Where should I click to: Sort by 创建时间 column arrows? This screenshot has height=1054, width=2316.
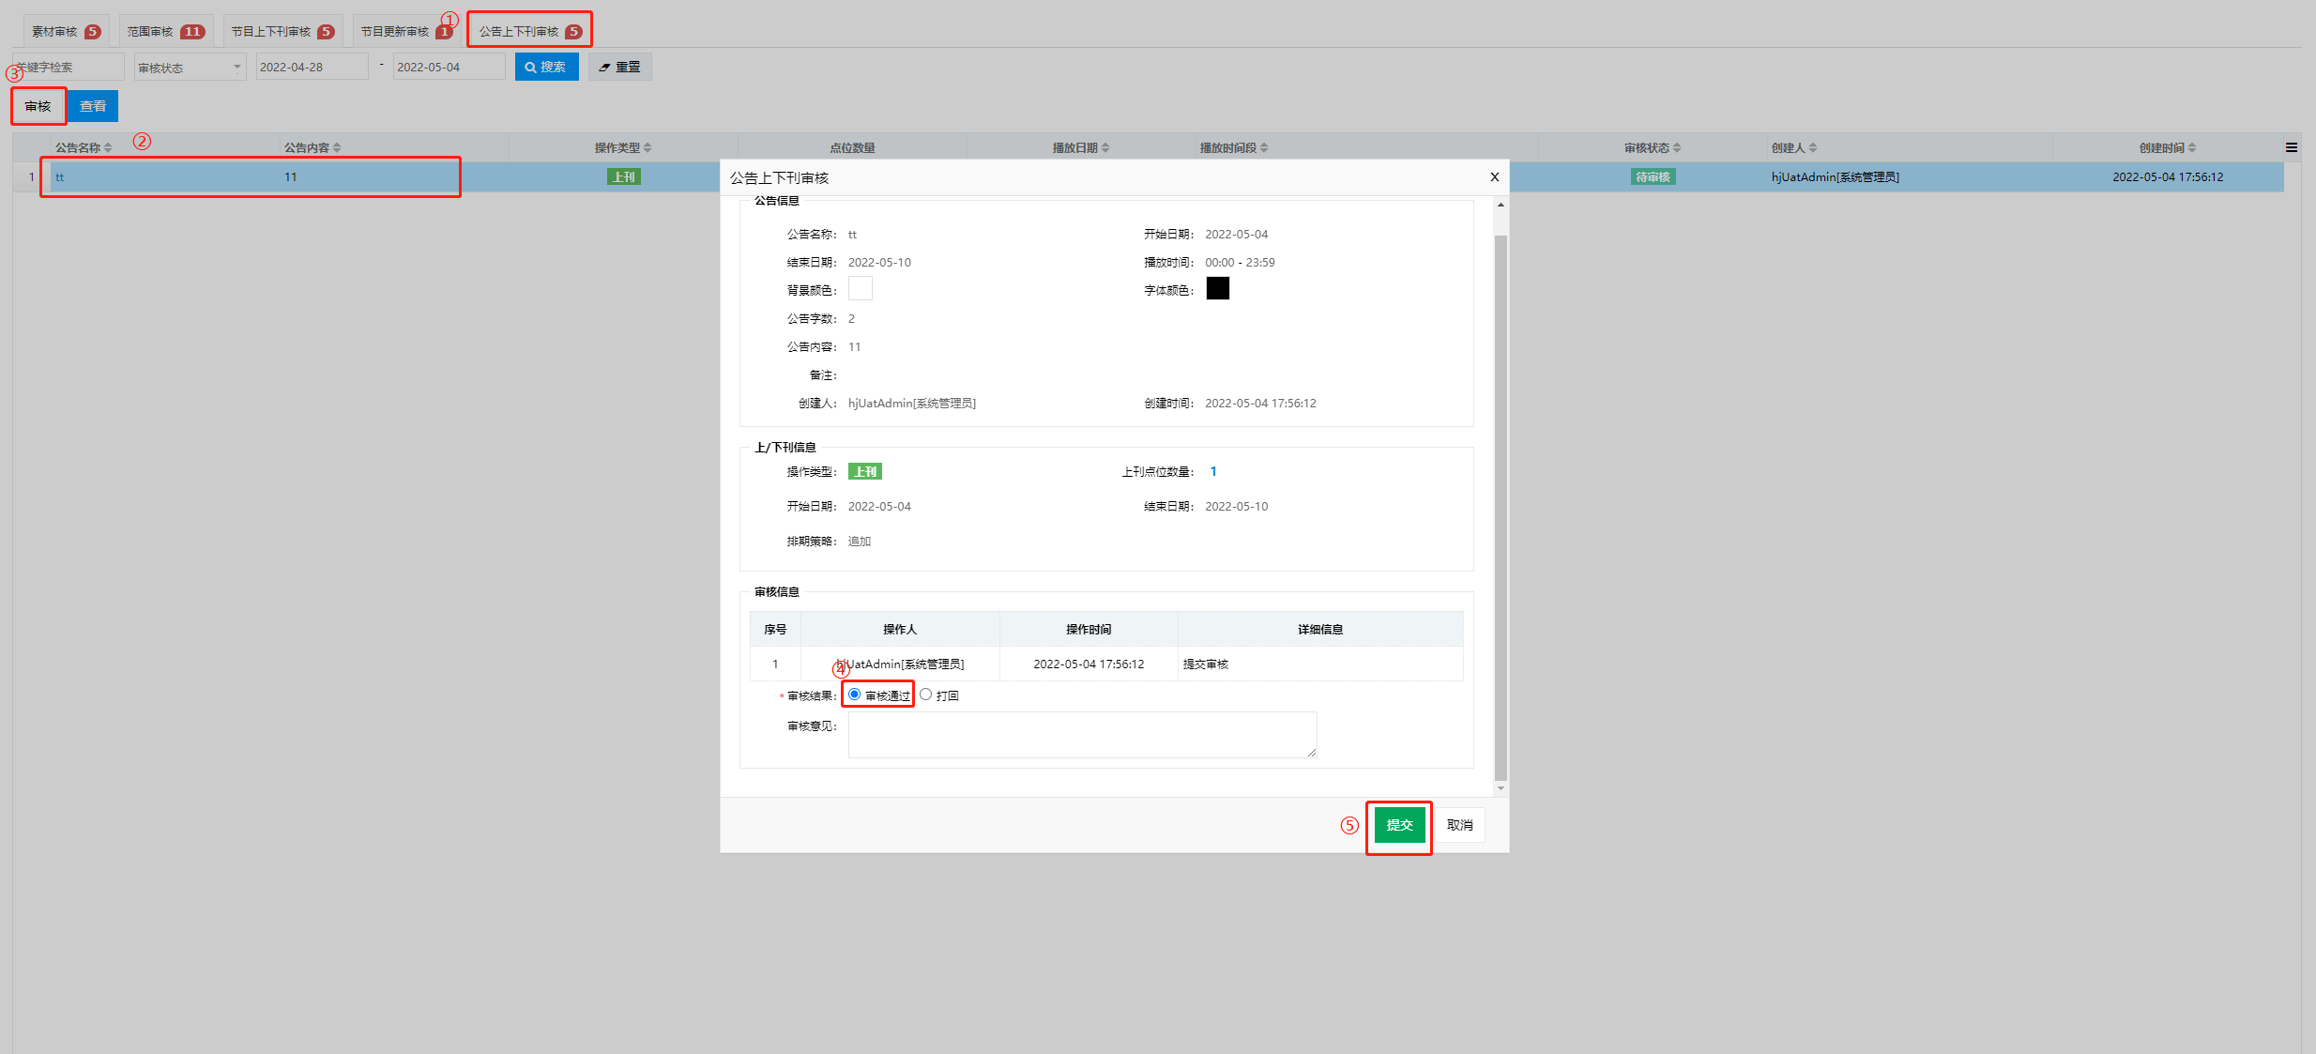tap(2191, 147)
